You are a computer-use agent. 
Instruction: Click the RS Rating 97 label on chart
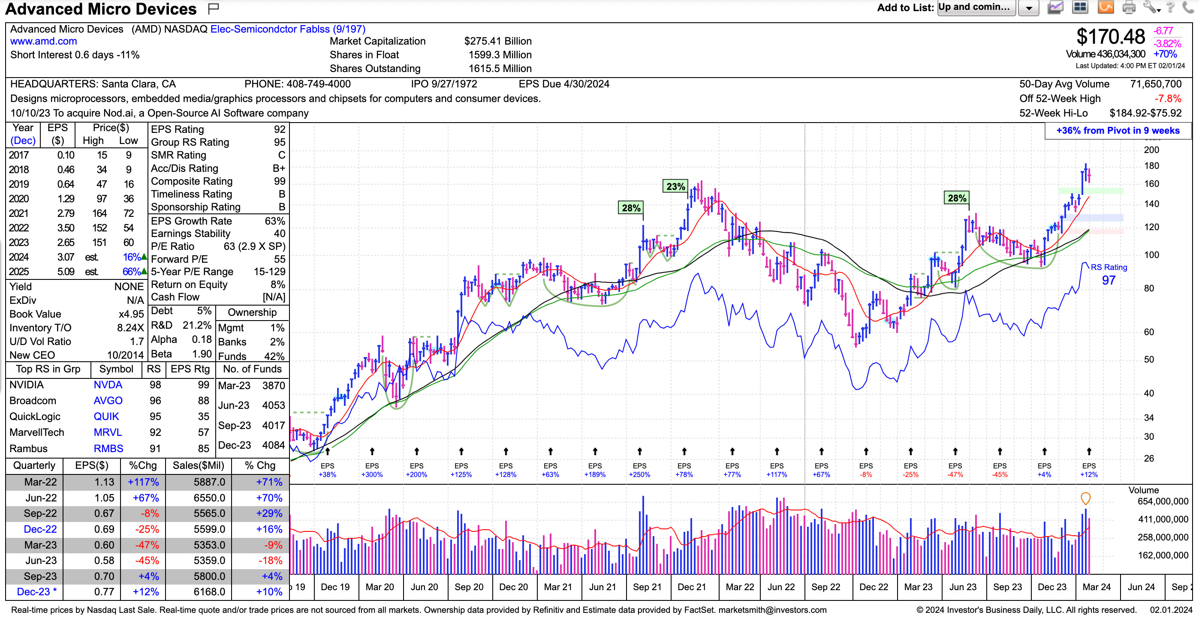click(1109, 274)
